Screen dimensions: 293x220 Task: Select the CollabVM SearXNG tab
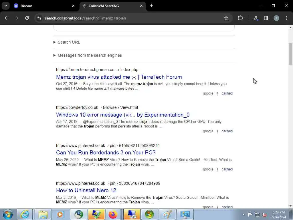(113, 6)
